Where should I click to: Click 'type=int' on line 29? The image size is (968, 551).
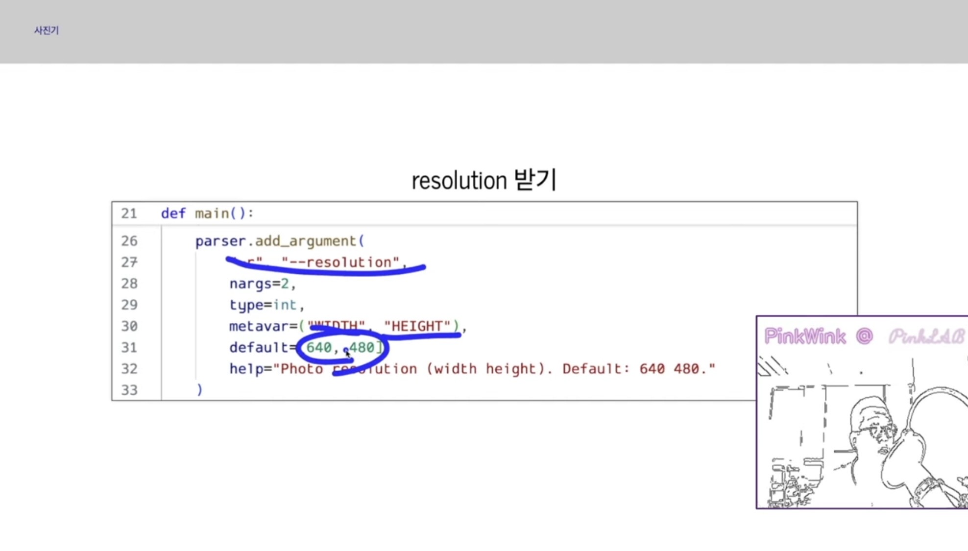click(263, 305)
